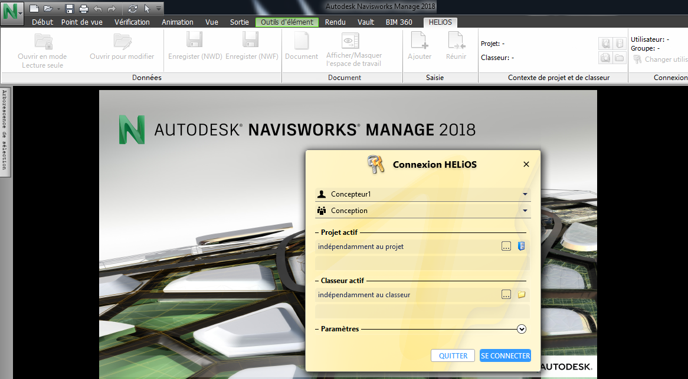Open the BIM 360 ribbon tab
The image size is (688, 379).
click(399, 22)
